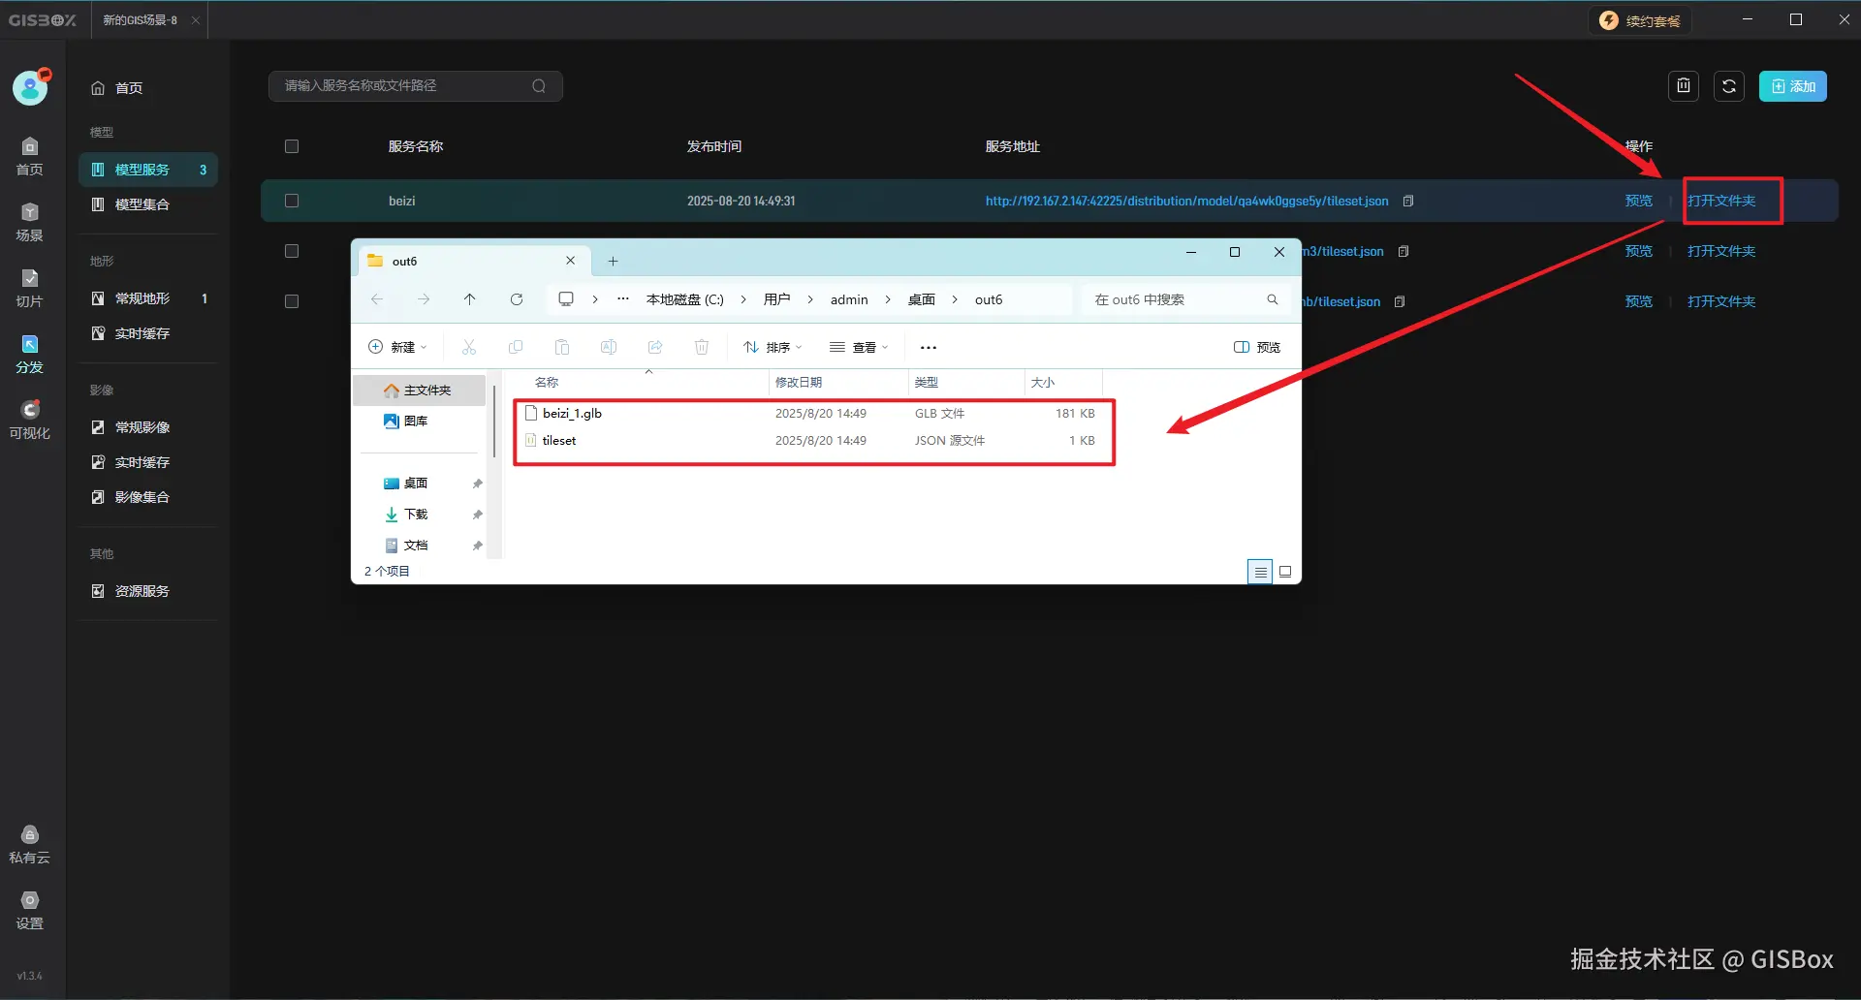Click the Explorer forward arrow
Image resolution: width=1861 pixels, height=1000 pixels.
tap(424, 299)
